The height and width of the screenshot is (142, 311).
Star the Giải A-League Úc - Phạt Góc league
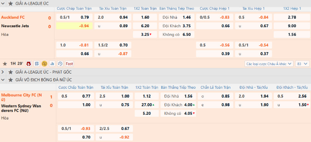coord(10,72)
